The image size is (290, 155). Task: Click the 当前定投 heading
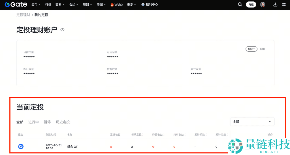point(30,107)
